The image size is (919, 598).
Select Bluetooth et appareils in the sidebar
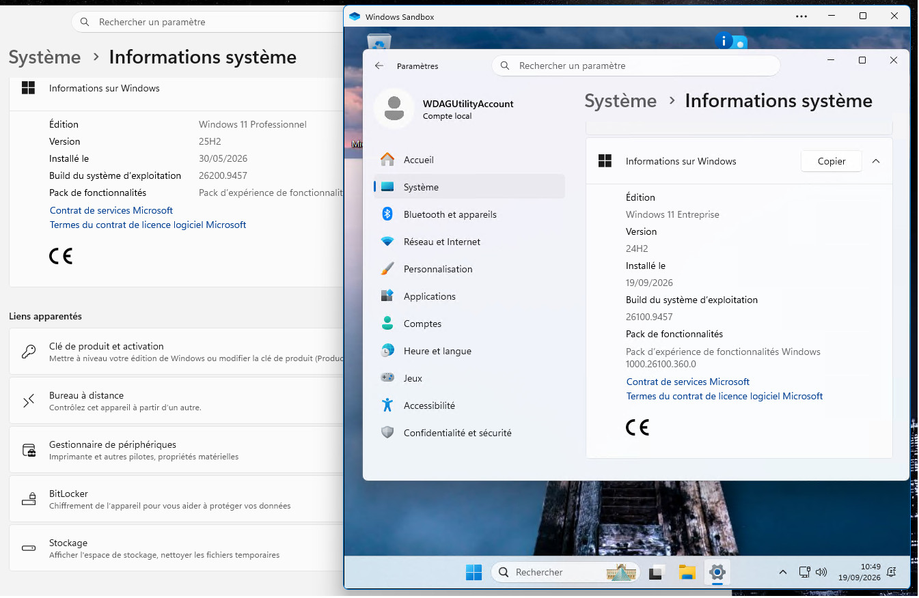469,214
